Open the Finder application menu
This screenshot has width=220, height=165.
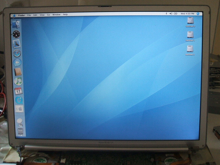pyautogui.click(x=21, y=15)
